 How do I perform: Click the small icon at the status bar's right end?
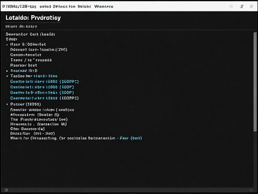[251, 190]
